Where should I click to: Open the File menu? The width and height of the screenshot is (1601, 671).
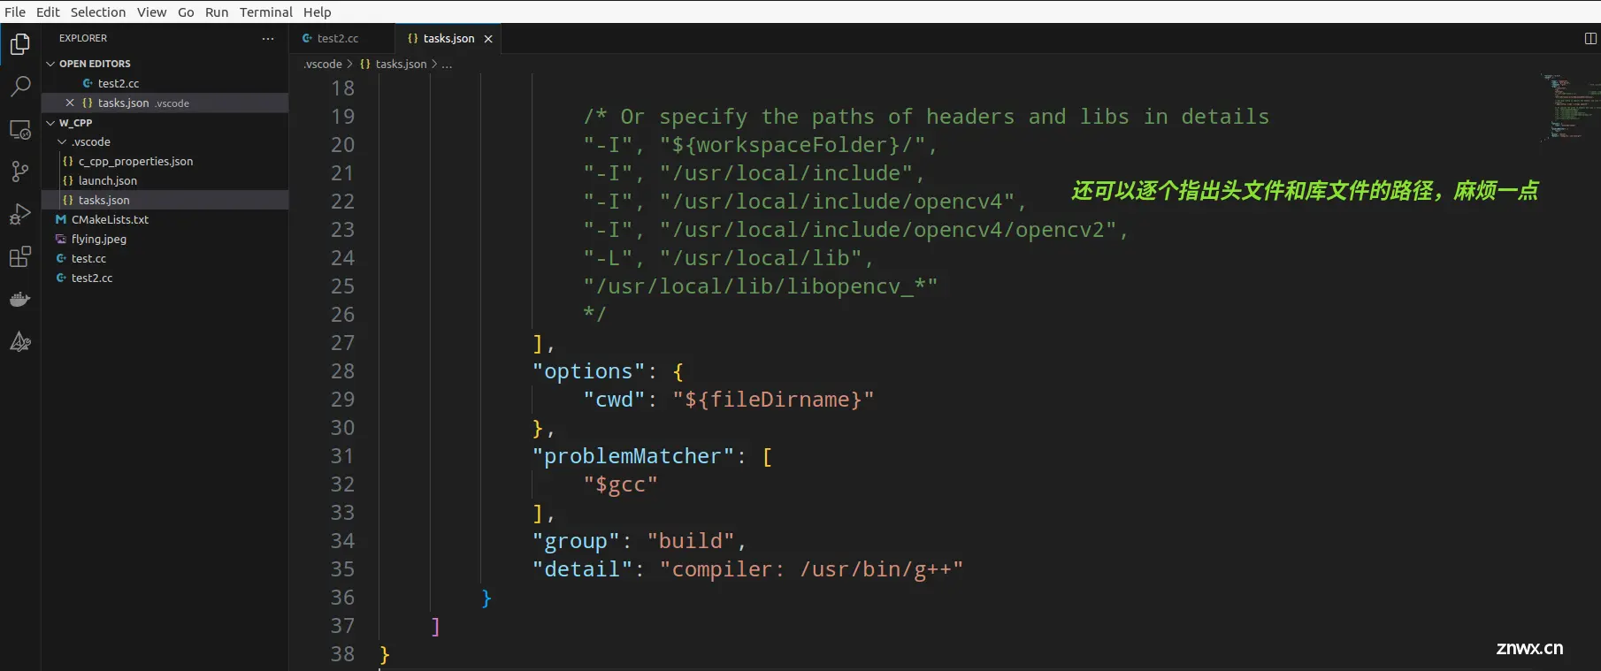pos(15,12)
